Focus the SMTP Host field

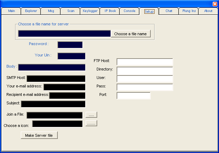(x=56, y=79)
